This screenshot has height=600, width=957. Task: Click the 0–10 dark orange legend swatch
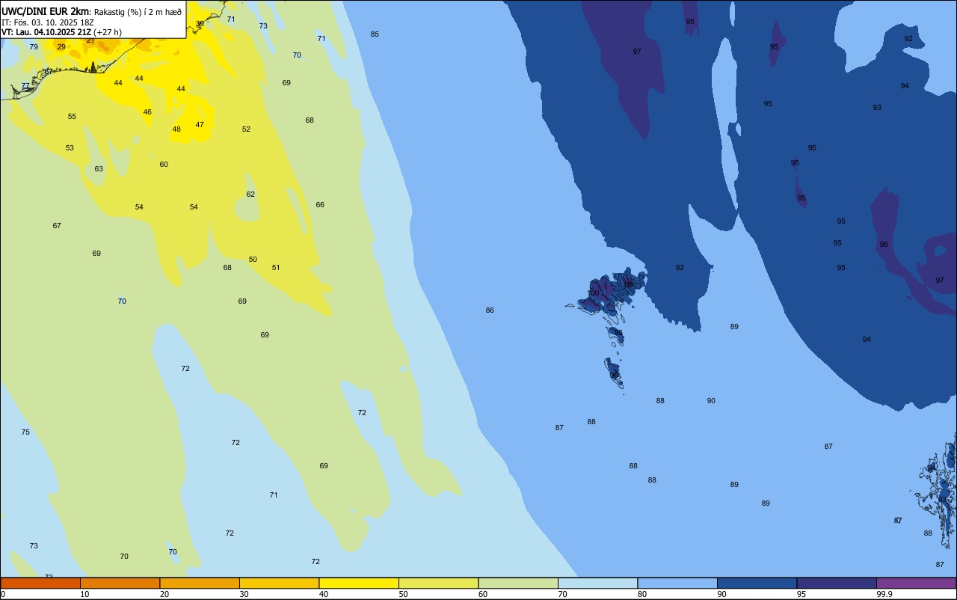tap(40, 583)
